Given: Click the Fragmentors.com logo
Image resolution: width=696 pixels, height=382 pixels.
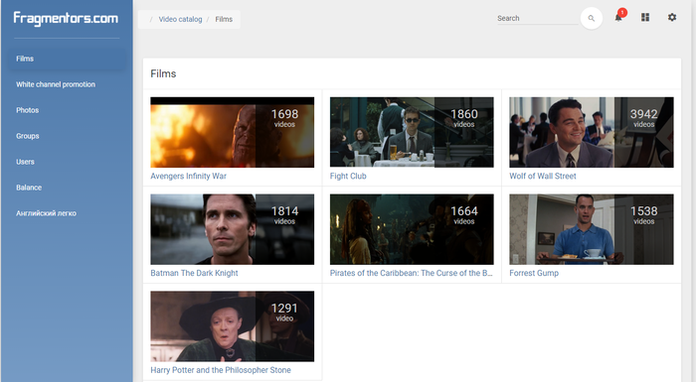Looking at the screenshot, I should point(66,18).
